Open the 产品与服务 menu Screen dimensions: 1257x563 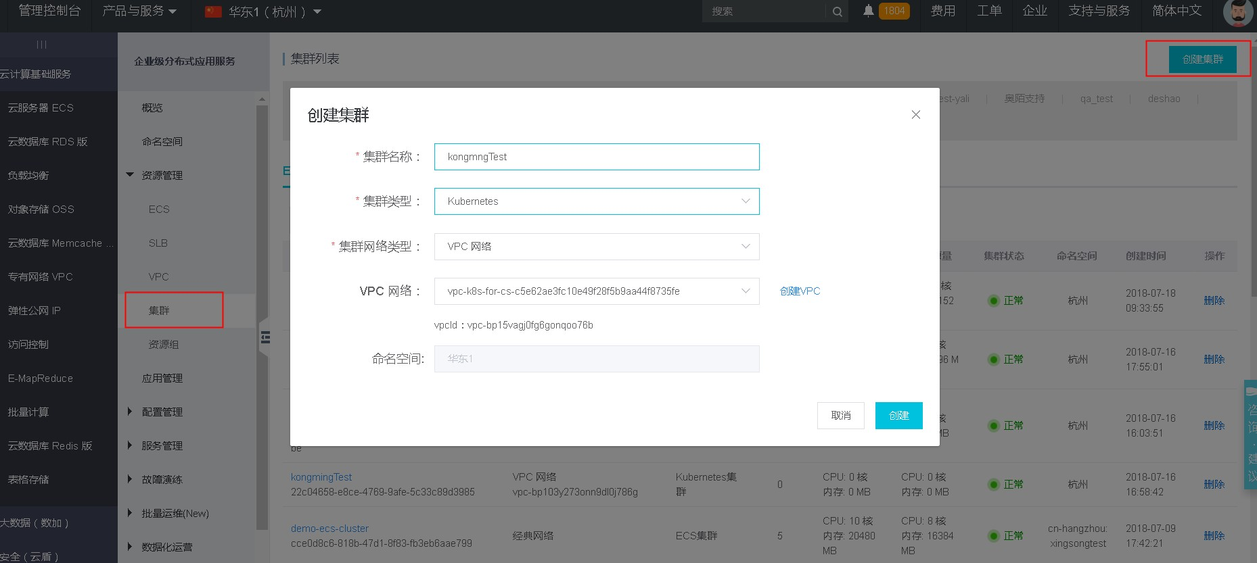coord(139,11)
